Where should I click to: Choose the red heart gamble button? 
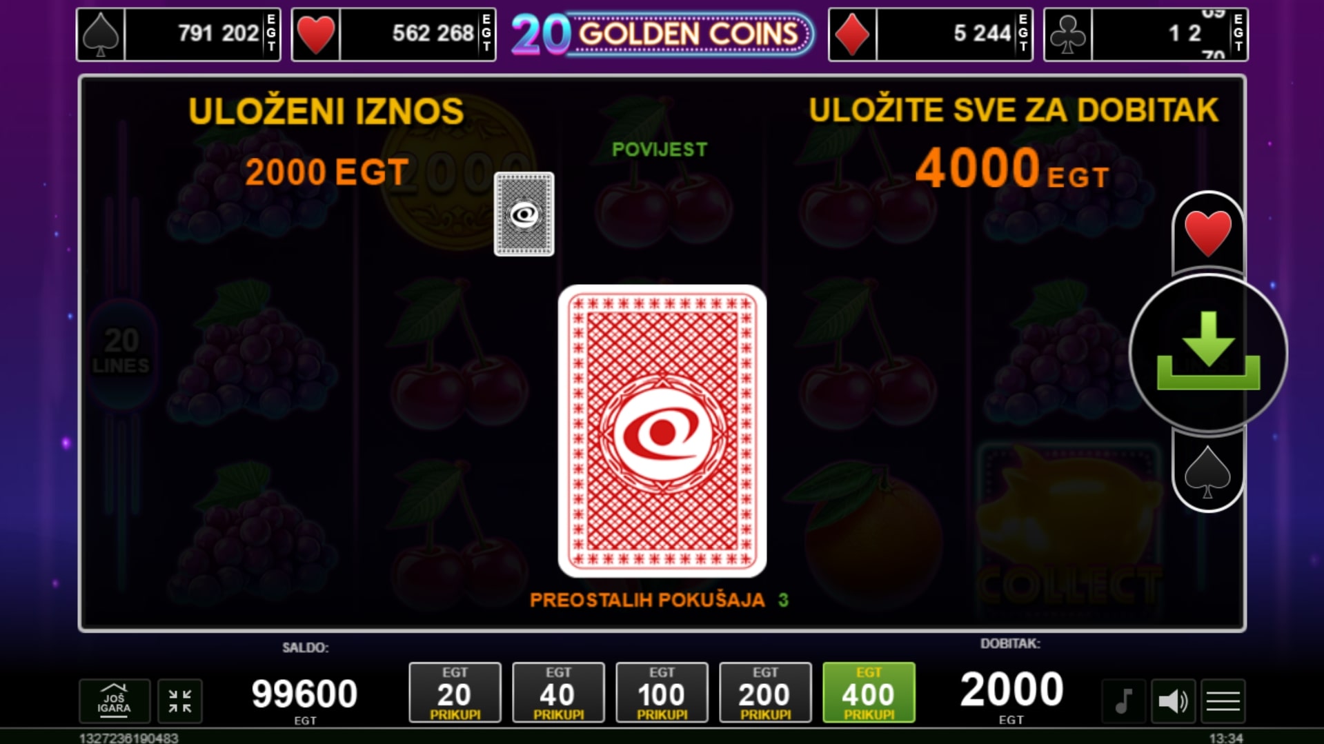pos(1208,233)
